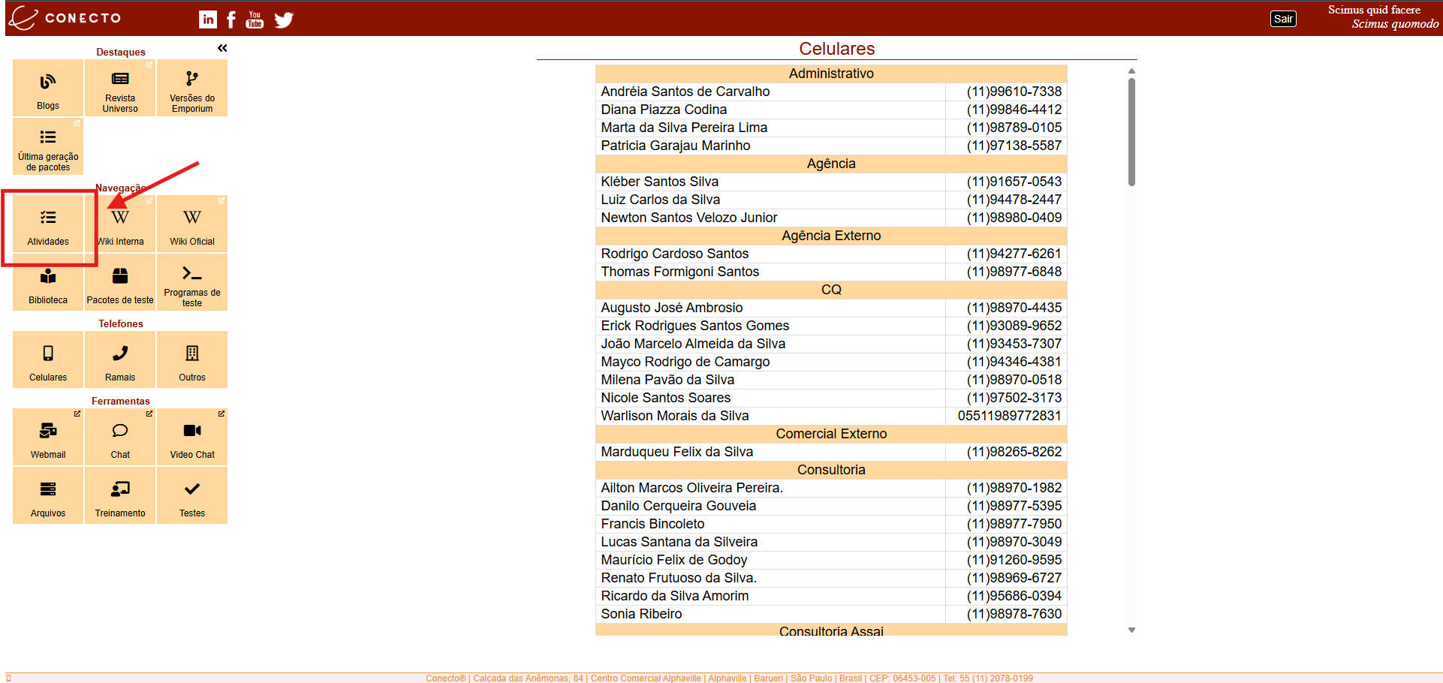The image size is (1443, 683).
Task: Click the Sair logout button
Action: (x=1283, y=19)
